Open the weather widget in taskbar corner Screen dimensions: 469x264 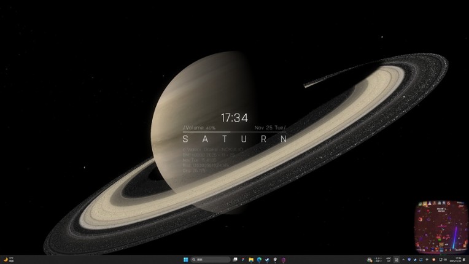point(7,260)
